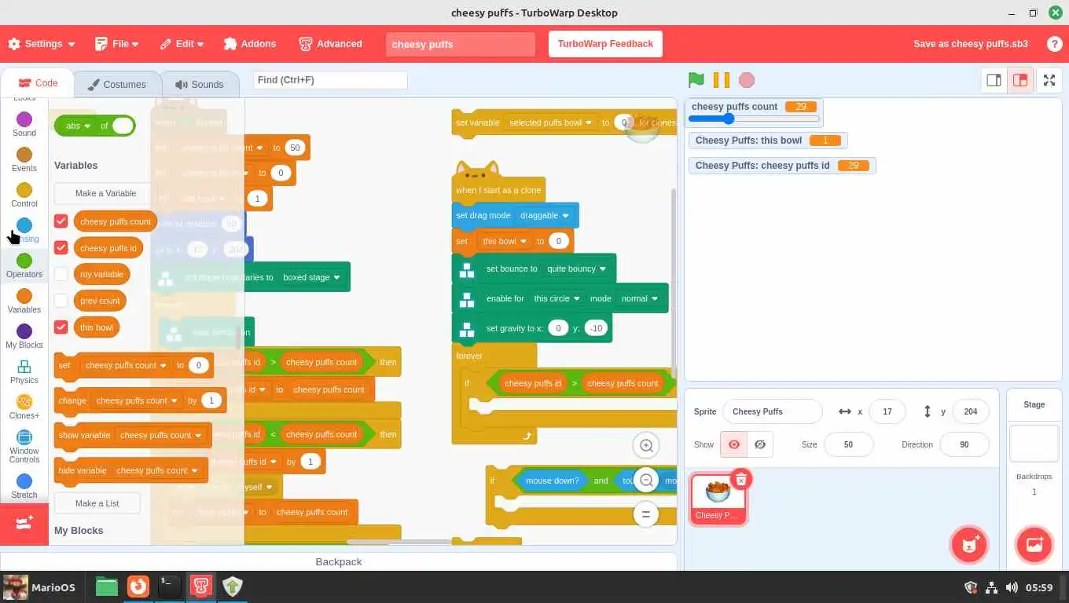Open the Addons menu item

[250, 44]
